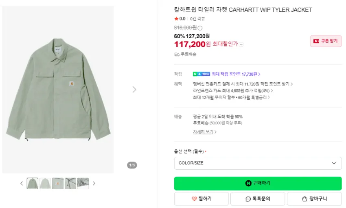Image resolution: width=346 pixels, height=208 pixels.
Task: Click the info icon beside 318,000원 price
Action: click(200, 28)
